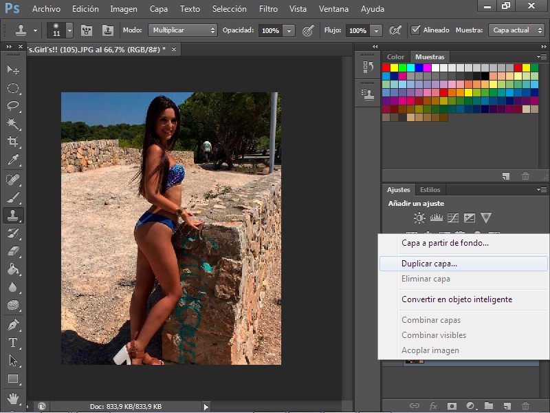Viewport: 550px width, 413px height.
Task: Toggle pressure control for Opacidad
Action: (x=308, y=30)
